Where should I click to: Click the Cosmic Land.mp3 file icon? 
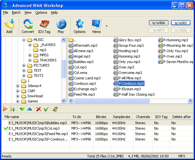point(71,78)
